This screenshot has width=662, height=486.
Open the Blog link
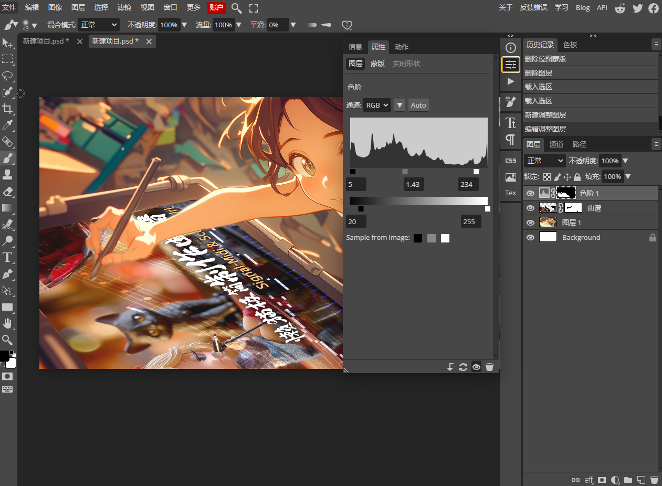coord(582,7)
